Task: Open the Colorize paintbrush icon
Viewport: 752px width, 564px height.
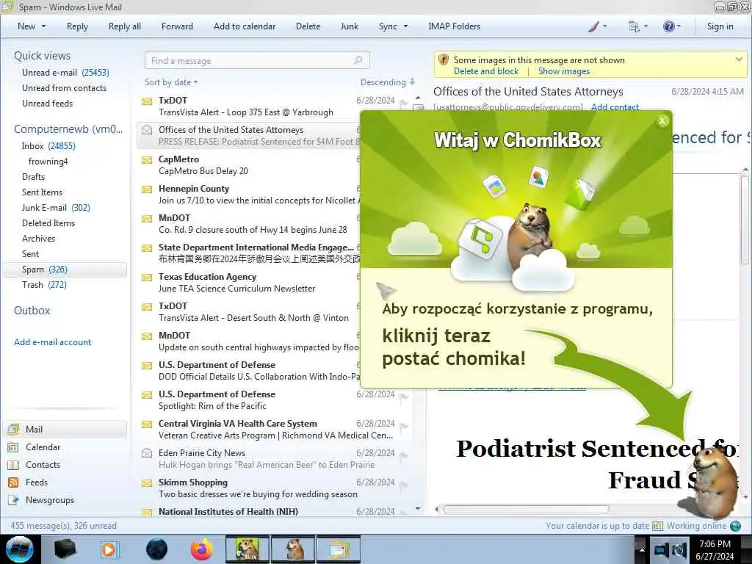Action: [x=593, y=27]
